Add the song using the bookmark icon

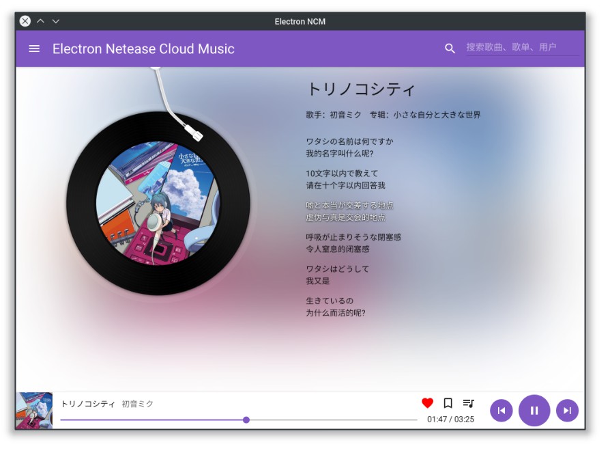pos(448,403)
